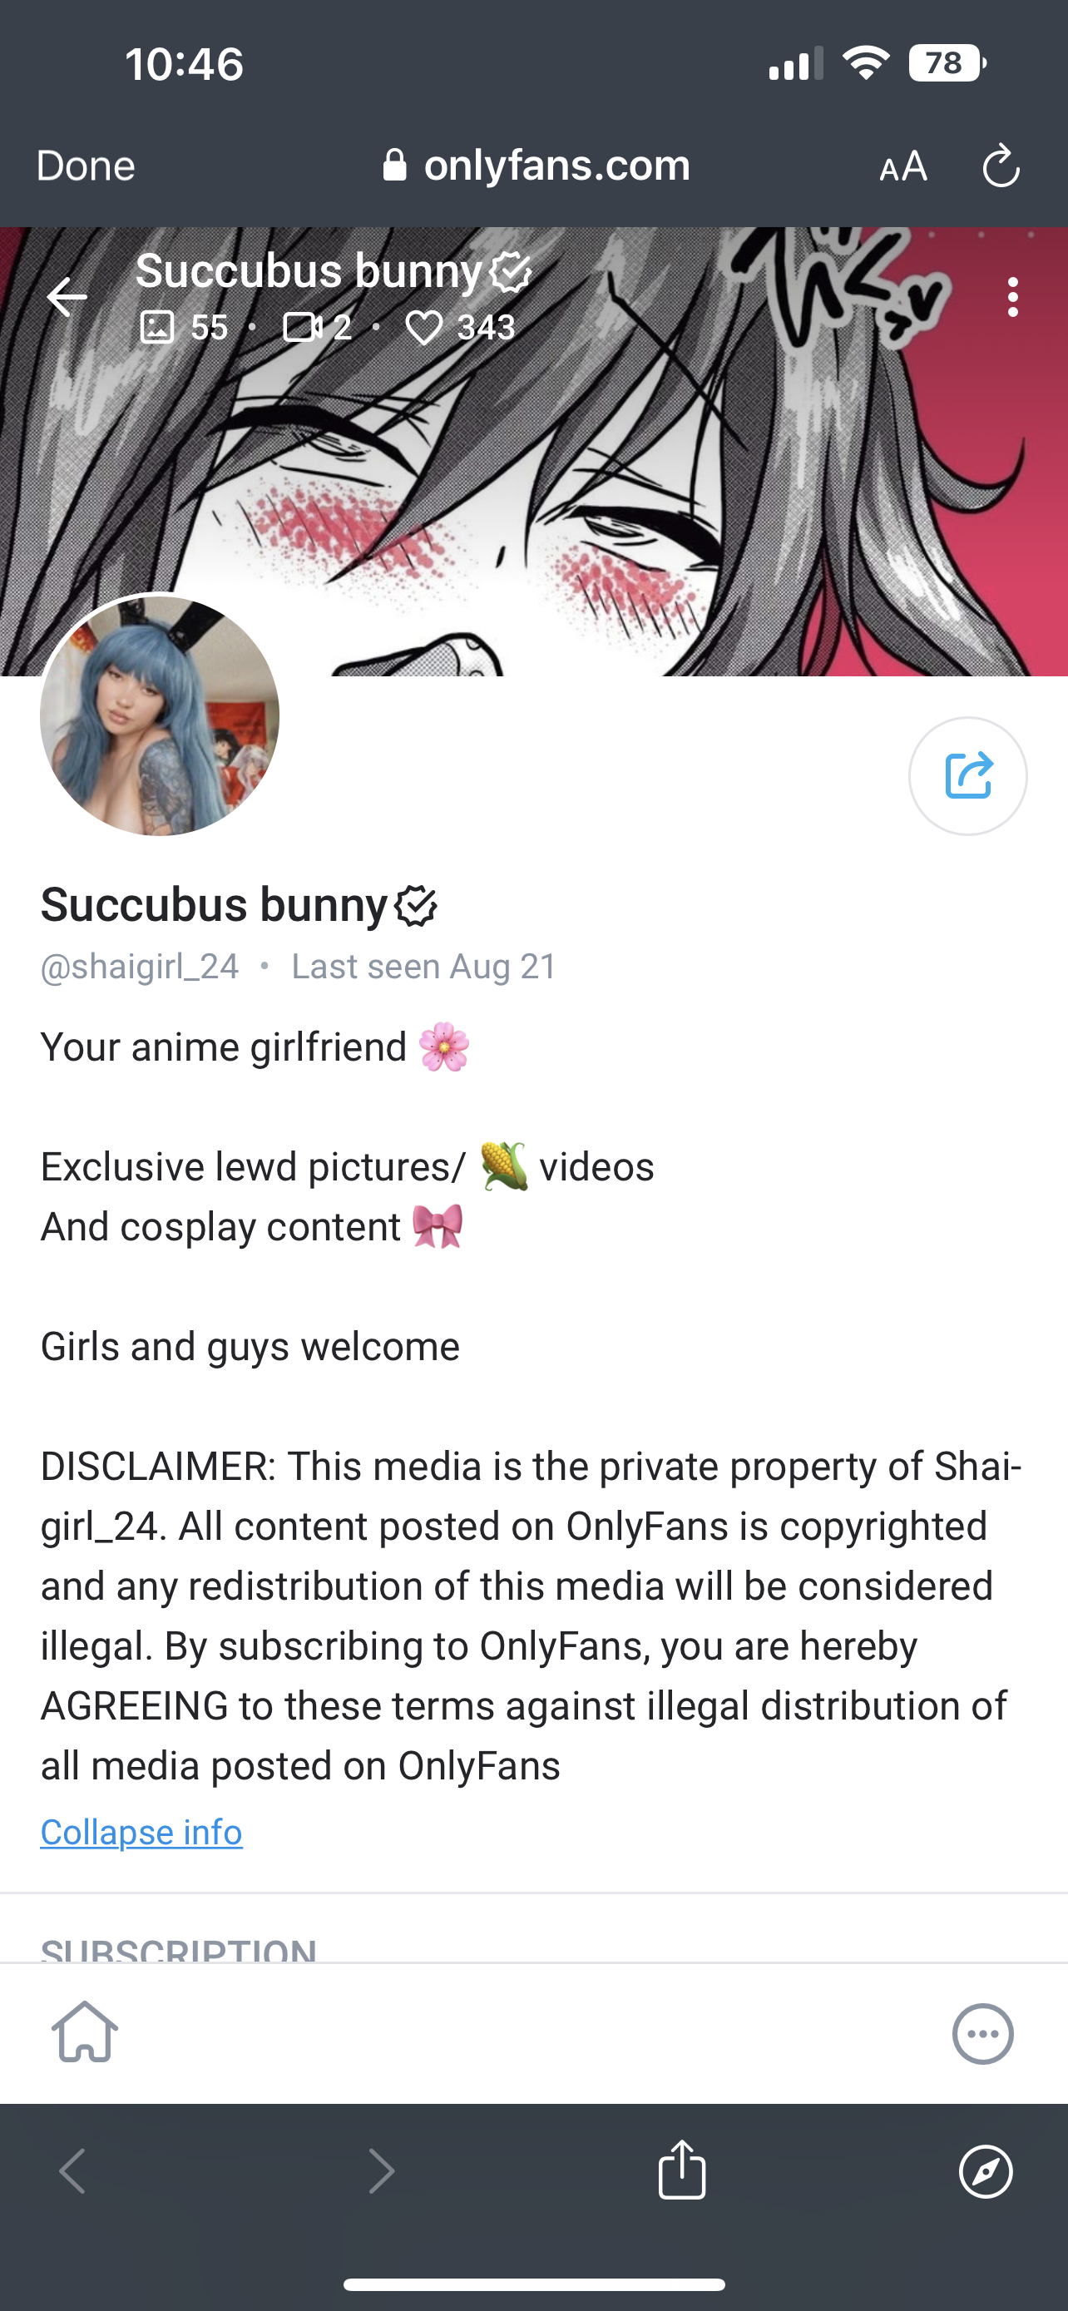Open in Safari using compass icon
This screenshot has width=1068, height=2311.
(x=986, y=2171)
